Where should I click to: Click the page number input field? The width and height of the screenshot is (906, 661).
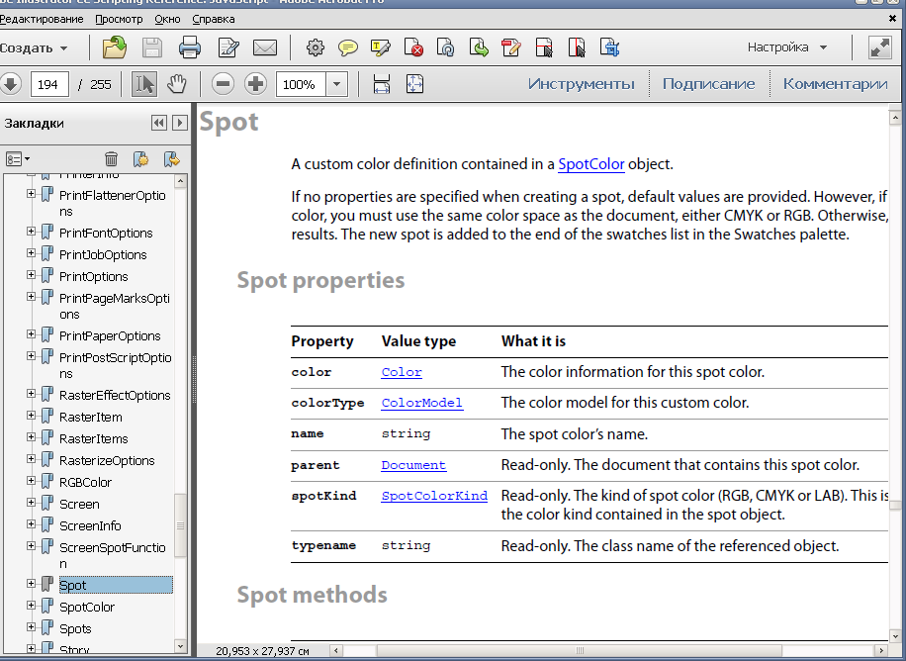pyautogui.click(x=48, y=84)
